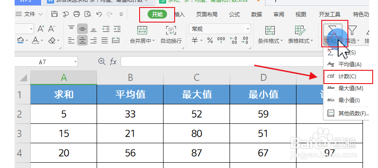This screenshot has width=378, height=168.
Task: Apply thousands separator 000 style
Action: (221, 40)
